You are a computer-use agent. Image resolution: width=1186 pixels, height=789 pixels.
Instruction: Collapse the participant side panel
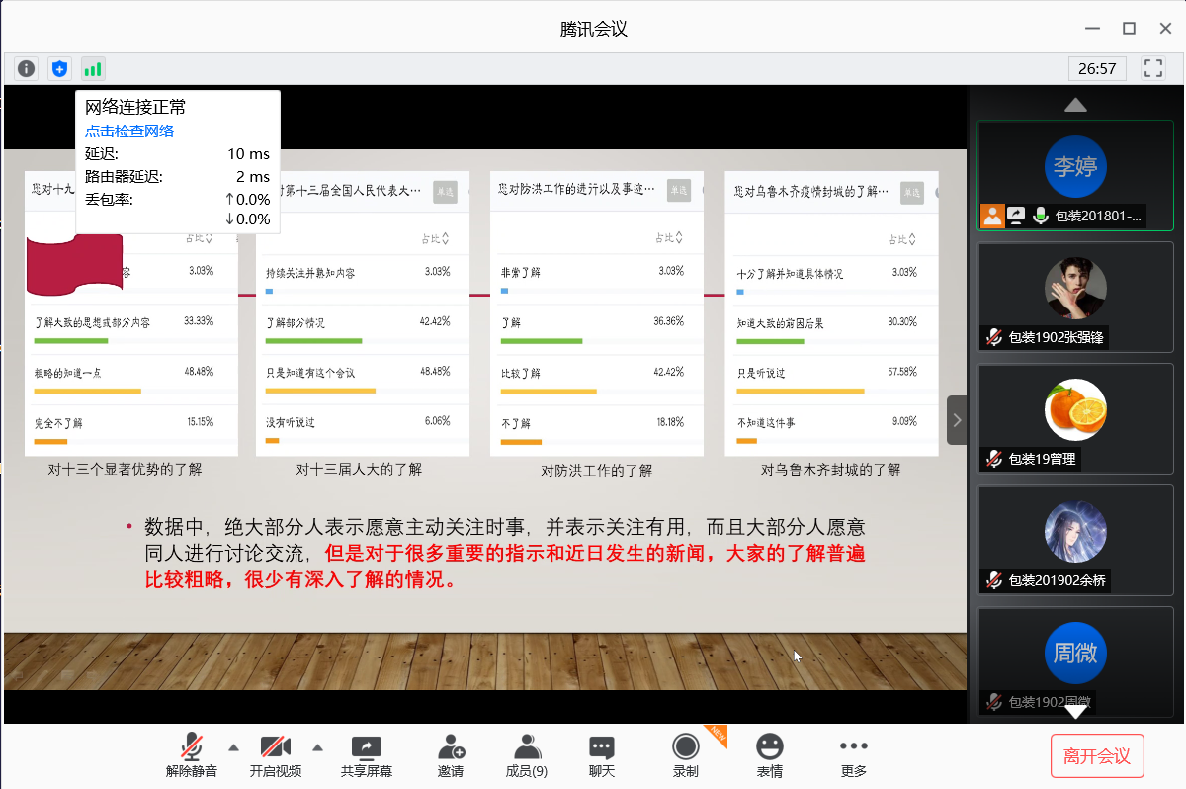957,420
